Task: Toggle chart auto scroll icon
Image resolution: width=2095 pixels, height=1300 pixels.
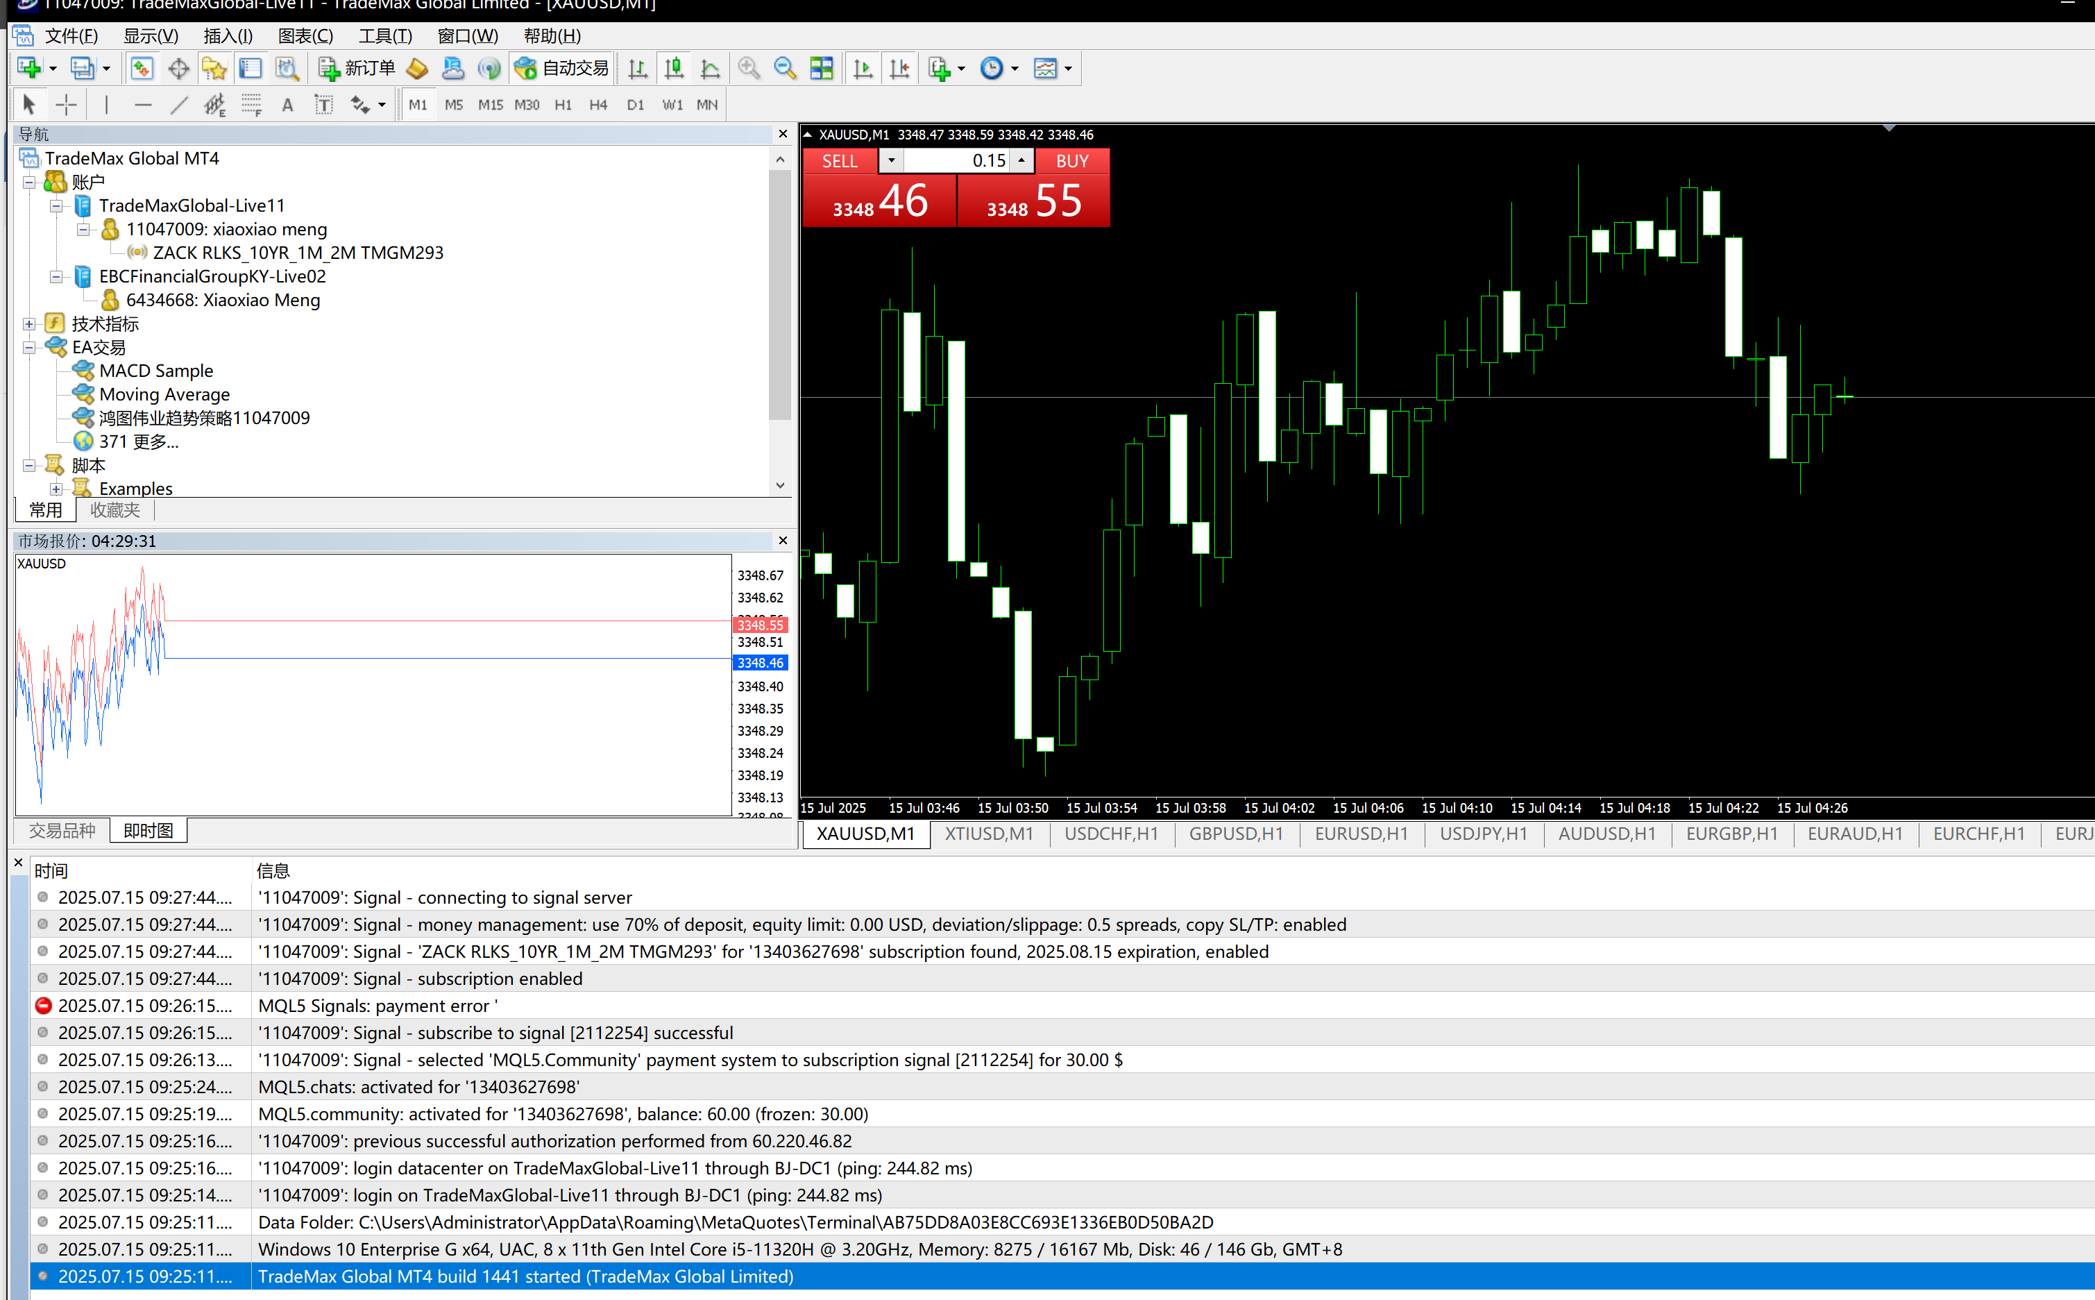Action: click(x=863, y=69)
